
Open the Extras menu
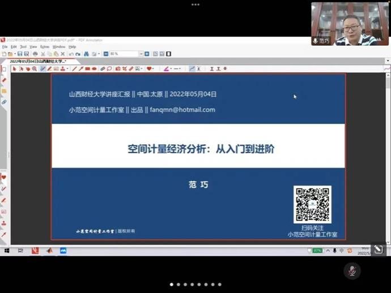44,46
